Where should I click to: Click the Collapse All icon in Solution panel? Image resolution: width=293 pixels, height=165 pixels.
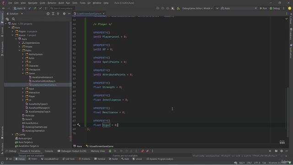(x=58, y=14)
